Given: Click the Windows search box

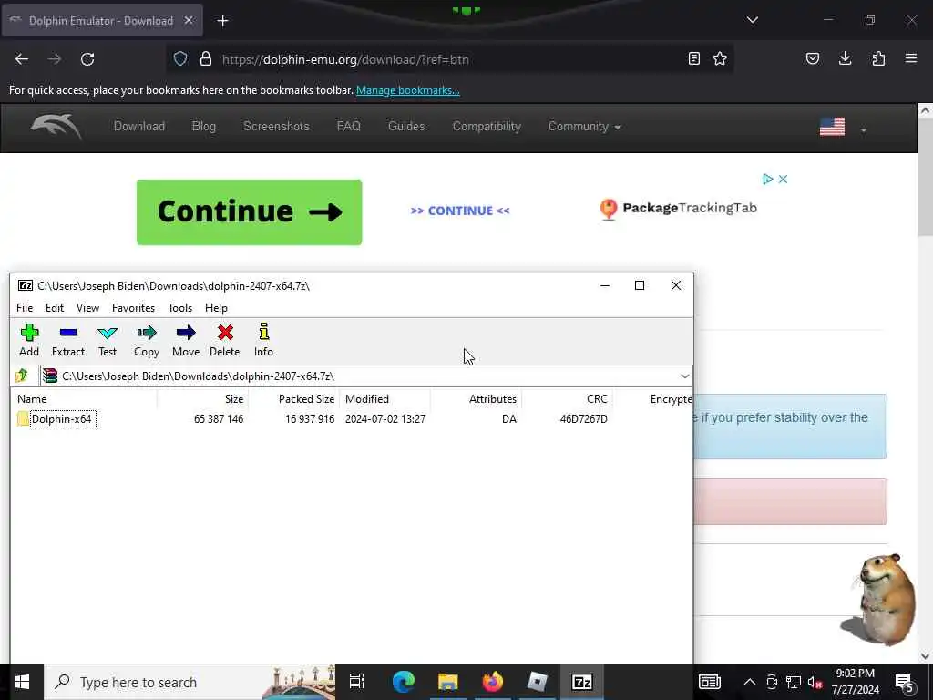Looking at the screenshot, I should click(x=190, y=682).
